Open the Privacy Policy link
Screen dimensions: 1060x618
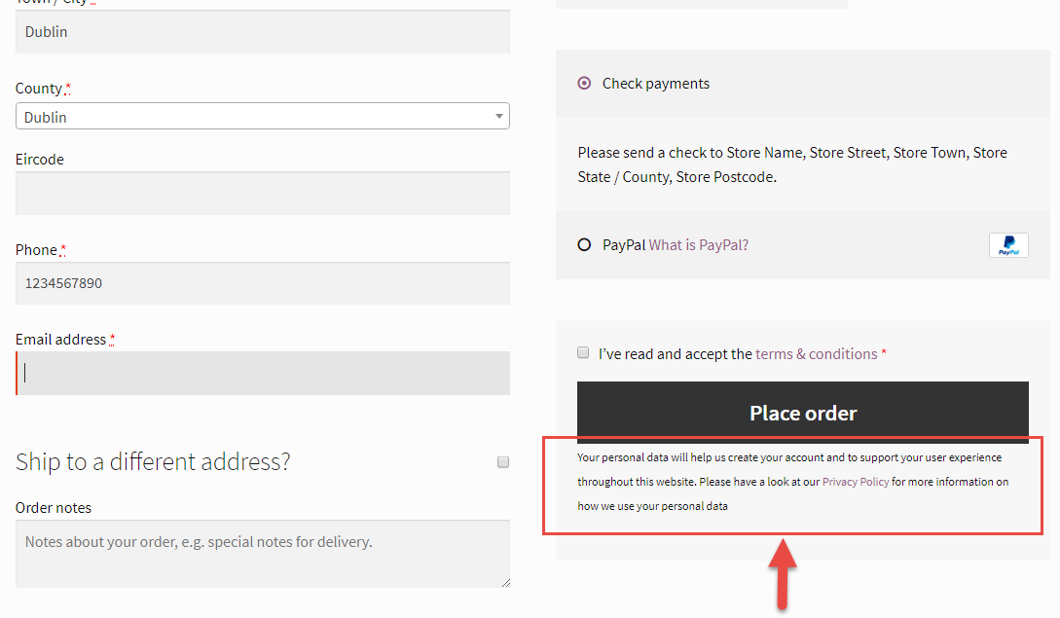[856, 481]
